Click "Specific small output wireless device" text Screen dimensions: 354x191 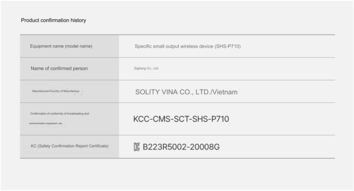click(174, 46)
